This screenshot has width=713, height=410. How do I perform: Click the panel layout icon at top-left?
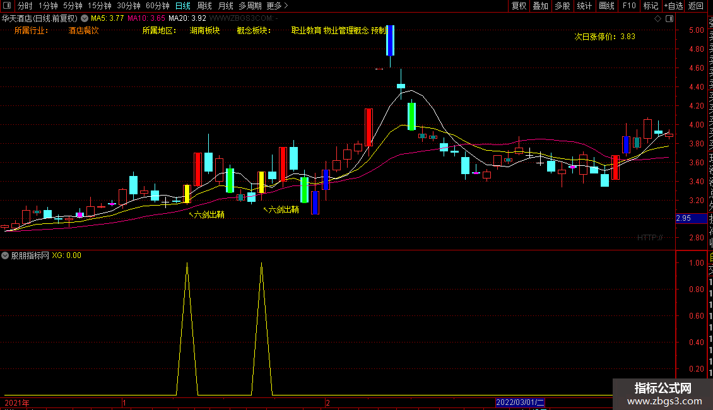click(7, 6)
